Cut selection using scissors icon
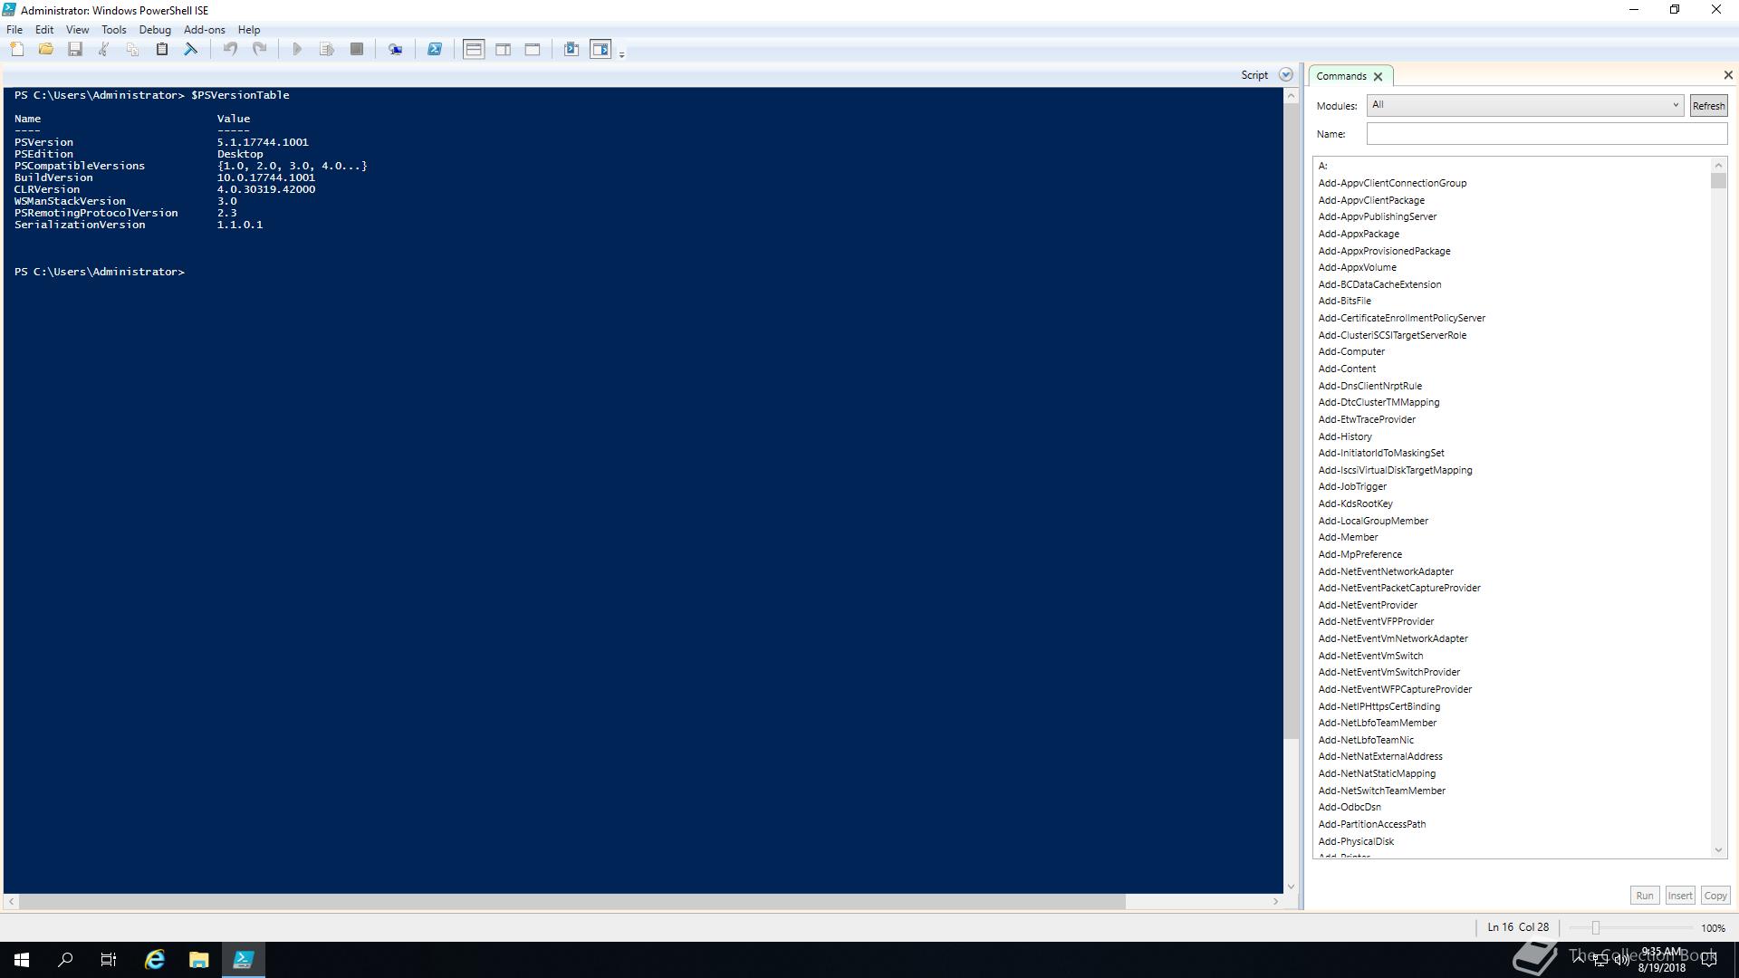The image size is (1739, 978). click(x=103, y=50)
